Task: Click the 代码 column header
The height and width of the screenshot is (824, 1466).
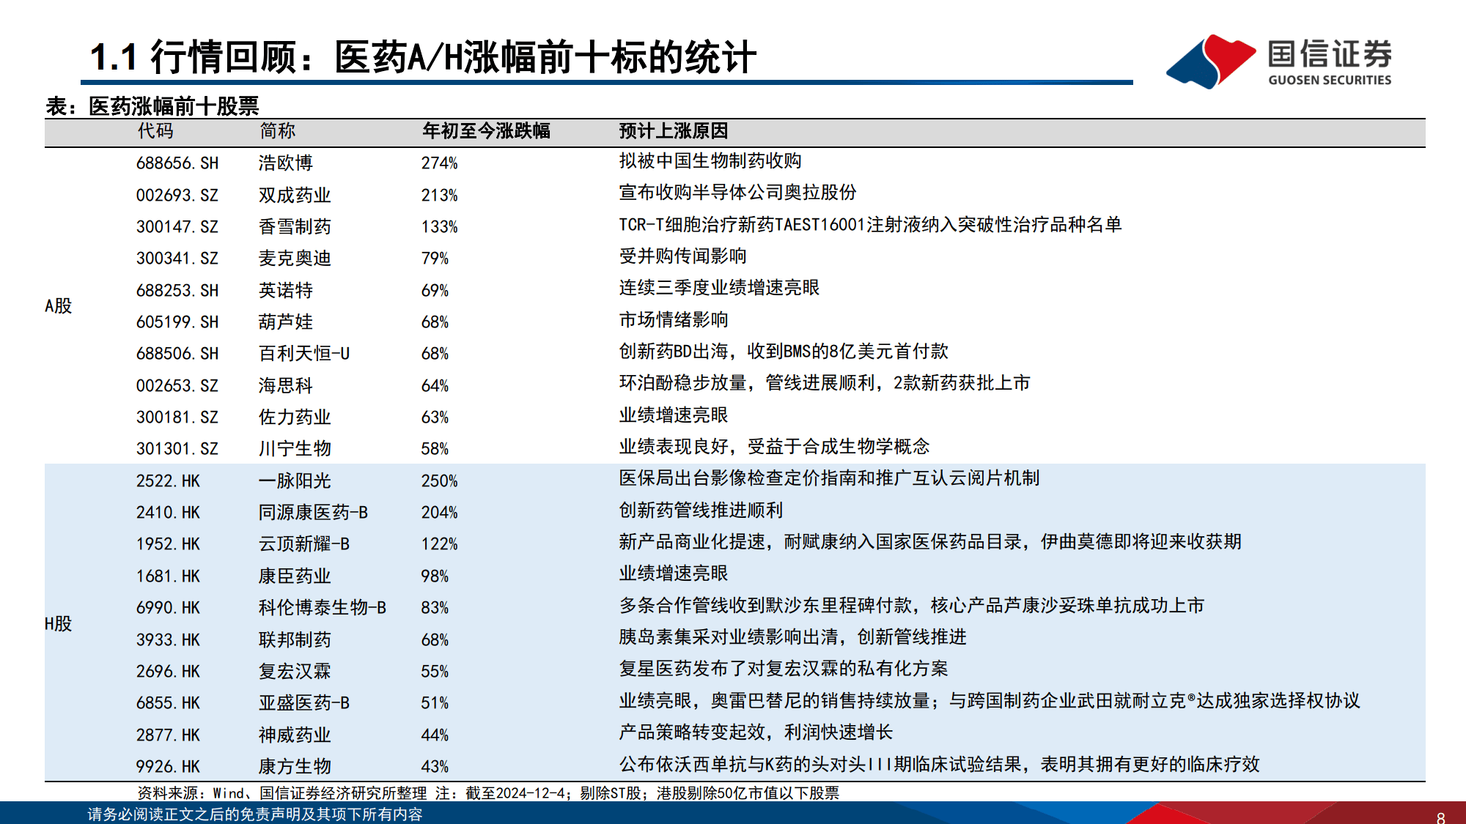Action: point(155,131)
